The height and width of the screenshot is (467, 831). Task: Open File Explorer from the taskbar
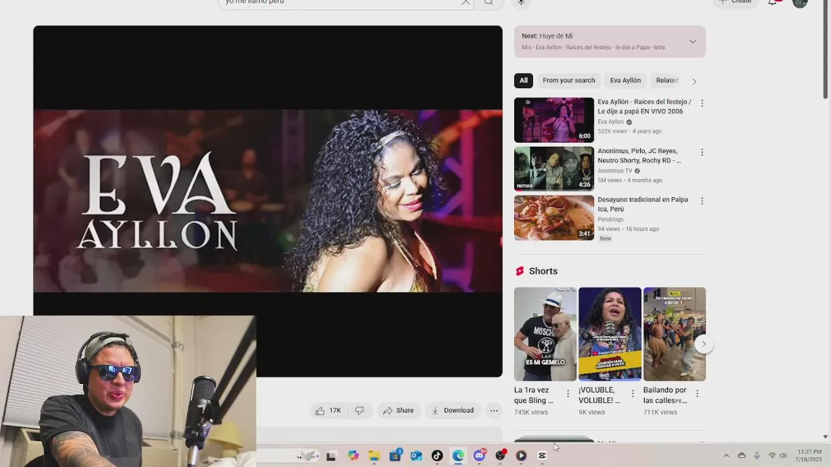(x=374, y=456)
